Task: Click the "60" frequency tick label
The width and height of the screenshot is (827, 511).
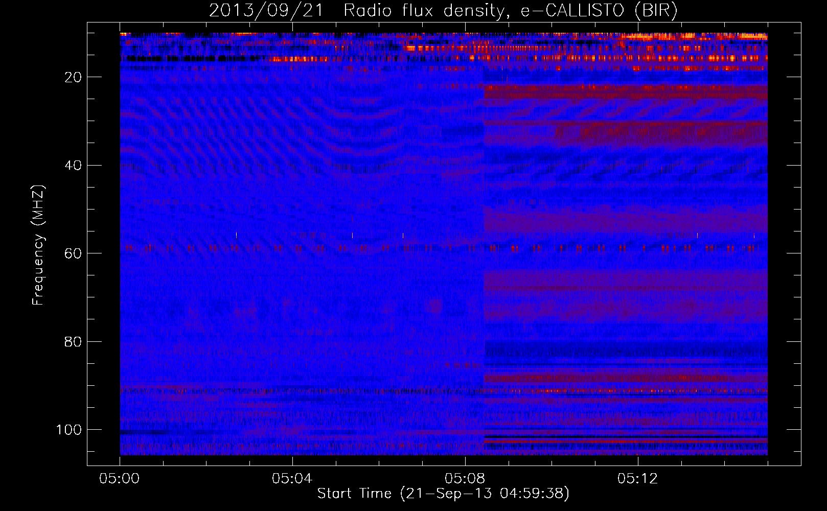Action: point(73,253)
